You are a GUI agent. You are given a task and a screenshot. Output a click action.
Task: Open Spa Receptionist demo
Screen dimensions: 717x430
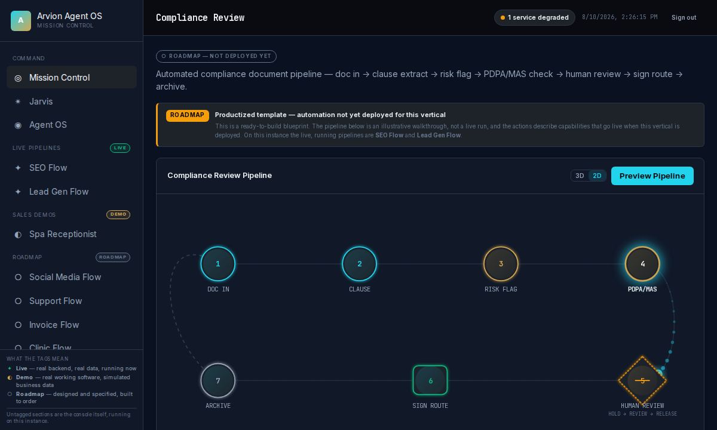tap(72, 234)
